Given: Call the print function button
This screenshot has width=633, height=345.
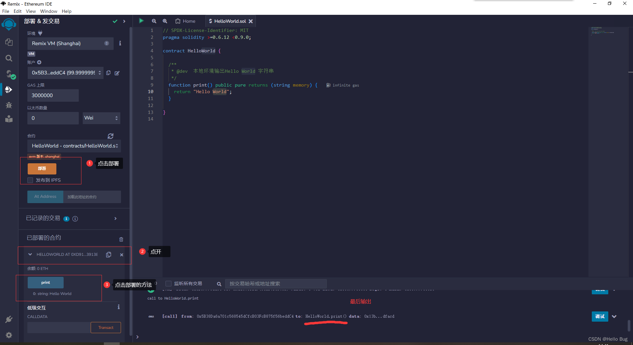Looking at the screenshot, I should click(45, 282).
